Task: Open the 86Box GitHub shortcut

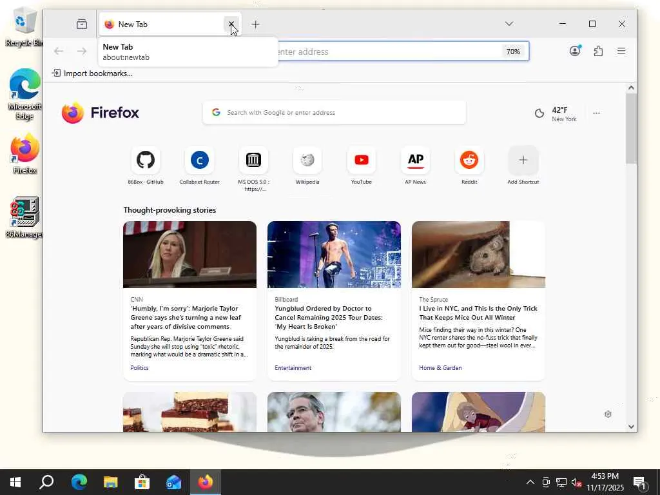Action: [x=146, y=165]
